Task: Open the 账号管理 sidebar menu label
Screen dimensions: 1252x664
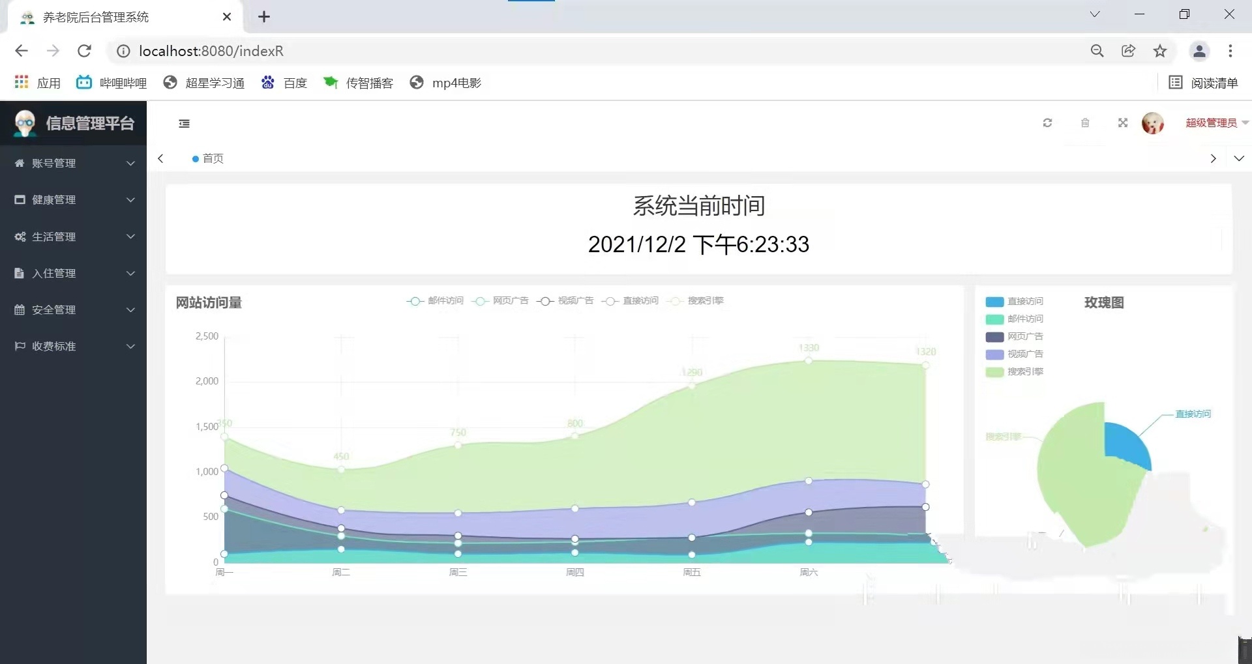Action: (x=54, y=163)
